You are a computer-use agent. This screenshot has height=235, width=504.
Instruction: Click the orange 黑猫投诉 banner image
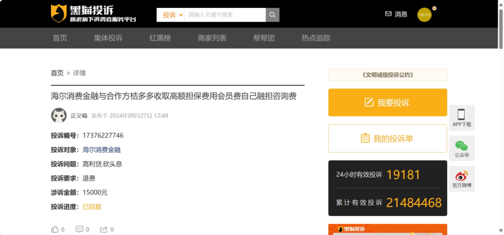(388, 229)
